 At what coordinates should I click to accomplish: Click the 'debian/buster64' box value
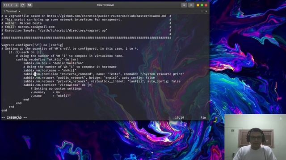tap(68, 63)
